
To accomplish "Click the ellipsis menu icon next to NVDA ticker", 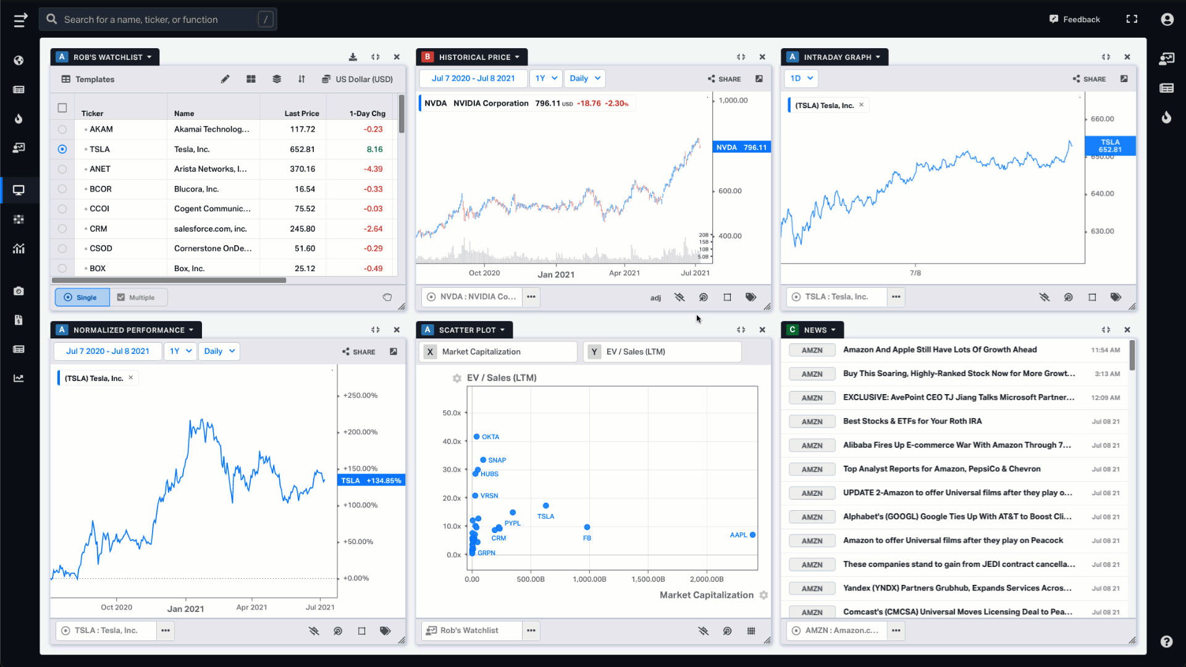I will [531, 296].
